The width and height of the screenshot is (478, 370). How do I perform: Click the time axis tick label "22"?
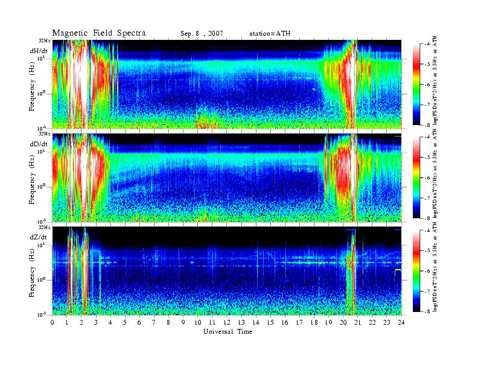pyautogui.click(x=372, y=322)
